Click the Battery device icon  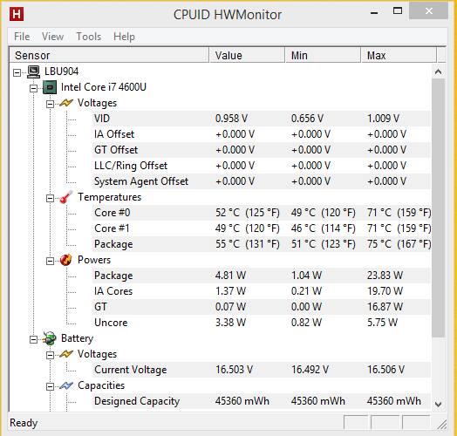pyautogui.click(x=49, y=338)
